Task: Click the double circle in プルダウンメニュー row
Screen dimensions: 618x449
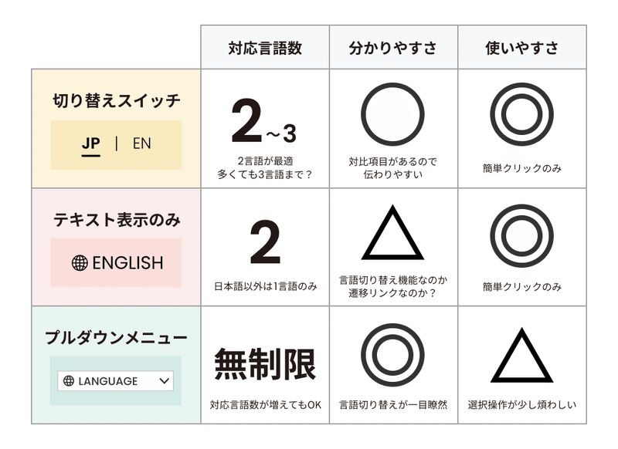Action: click(392, 355)
